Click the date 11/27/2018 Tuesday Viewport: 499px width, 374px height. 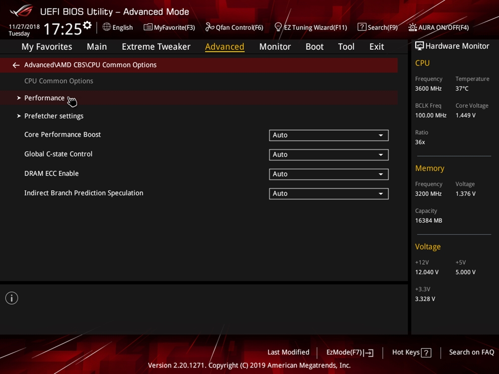pyautogui.click(x=24, y=30)
